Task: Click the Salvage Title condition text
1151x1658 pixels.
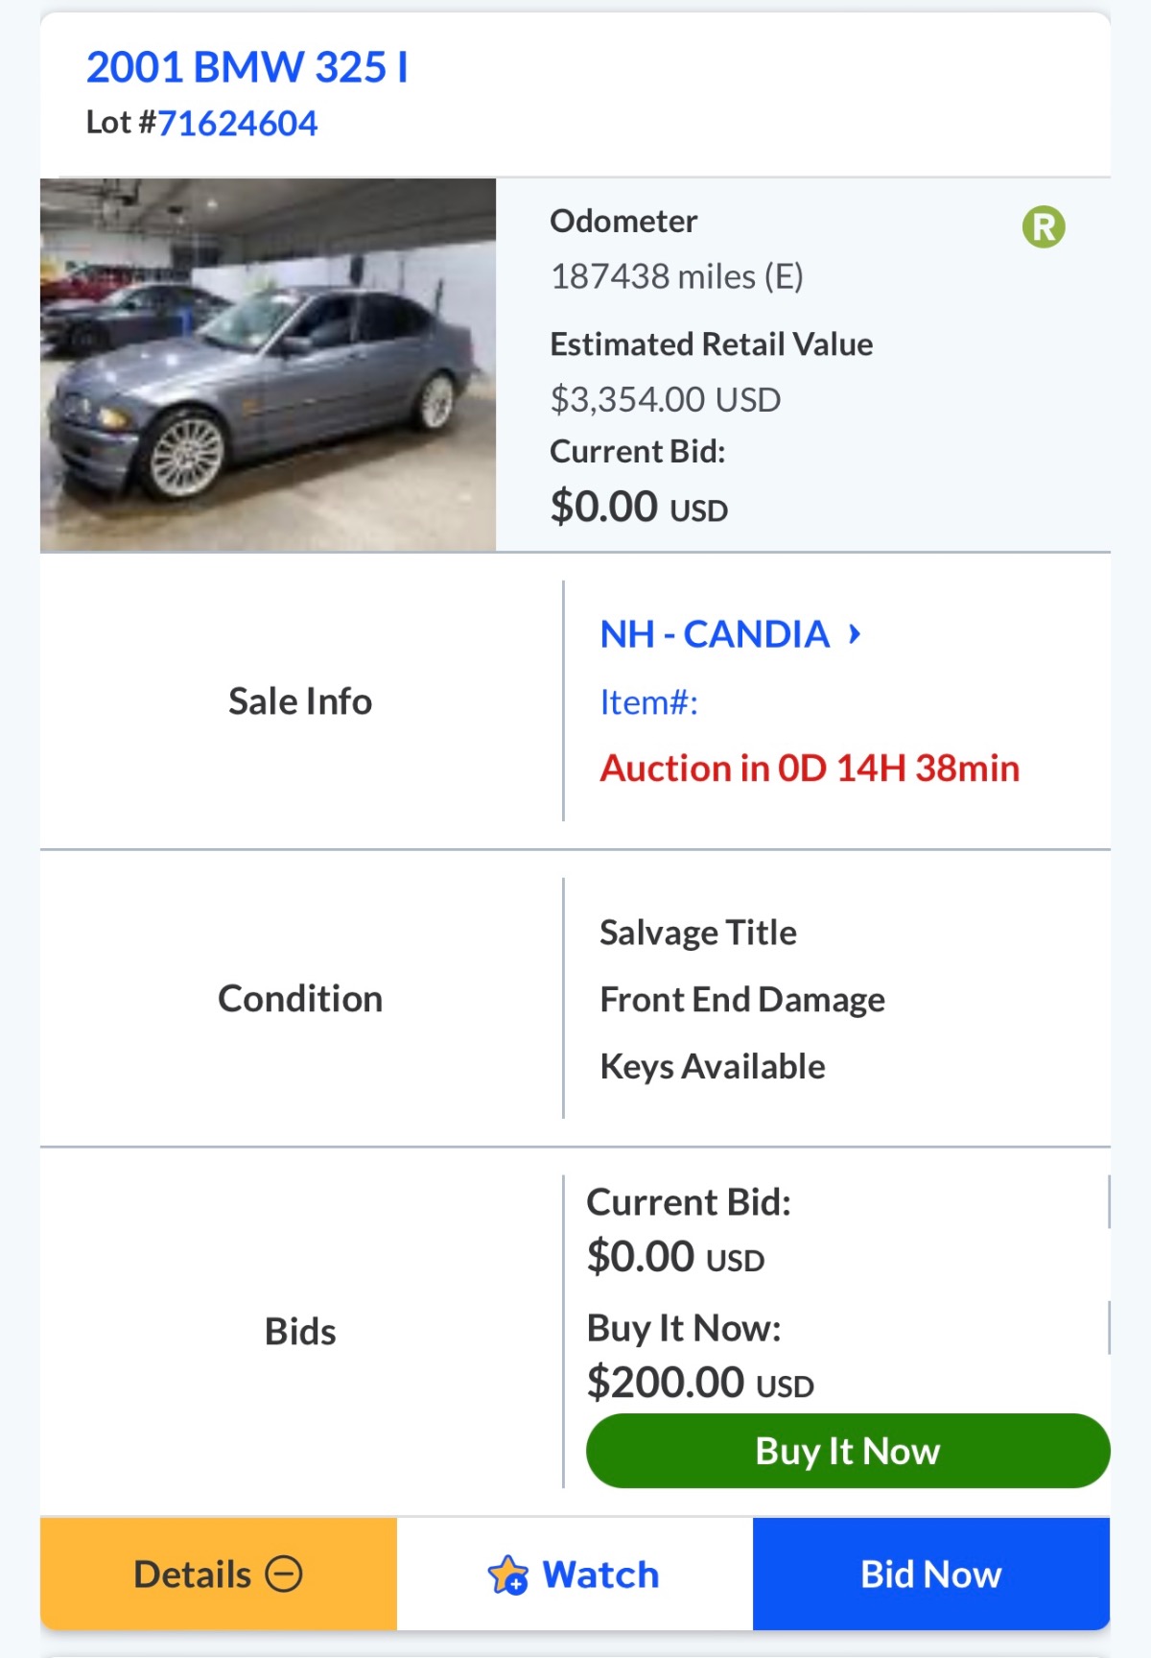Action: [697, 933]
